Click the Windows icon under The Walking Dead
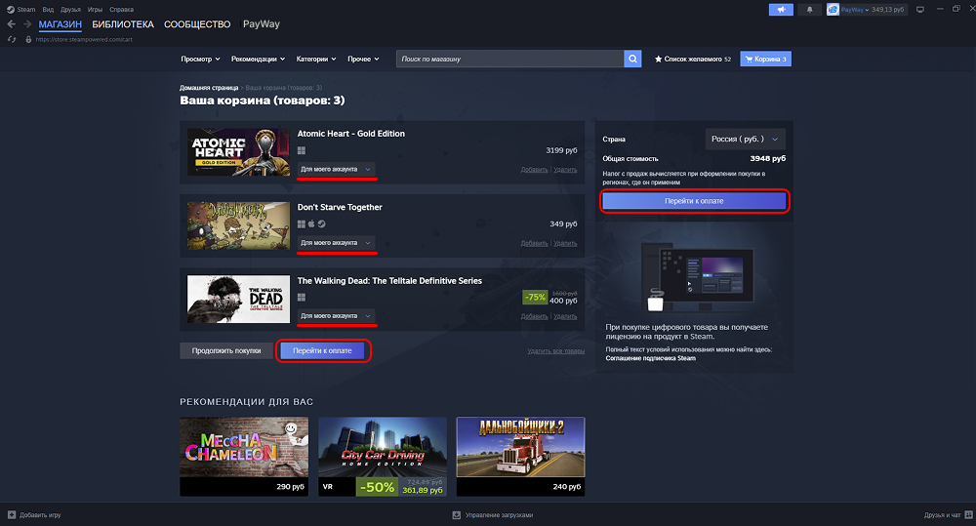Image resolution: width=976 pixels, height=526 pixels. click(x=302, y=298)
